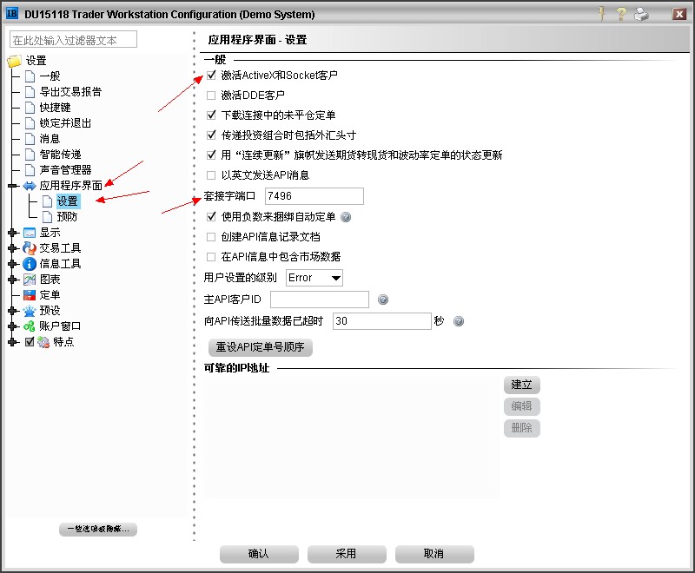695x573 pixels.
Task: Click page icon of 导出交易报告
Action: tap(30, 92)
